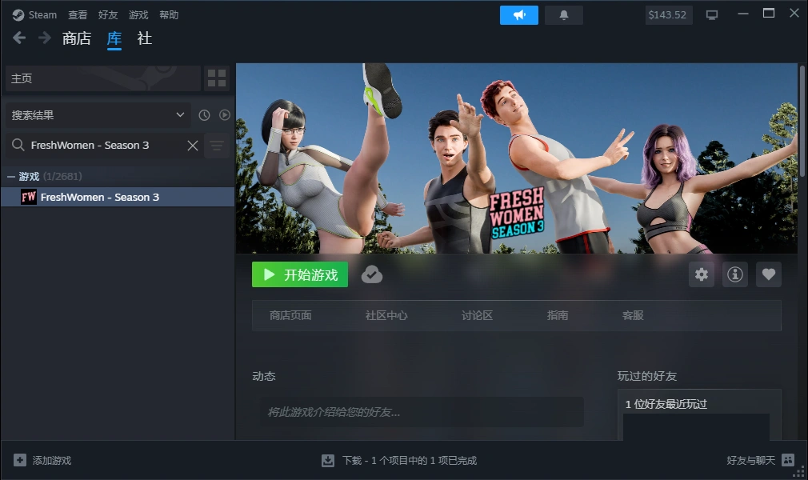
Task: Open the 指南 link
Action: click(x=558, y=315)
